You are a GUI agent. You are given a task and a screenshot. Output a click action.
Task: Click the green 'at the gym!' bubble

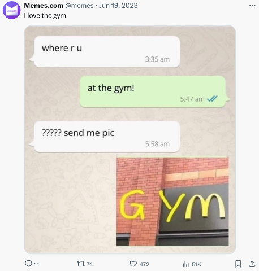(x=153, y=91)
